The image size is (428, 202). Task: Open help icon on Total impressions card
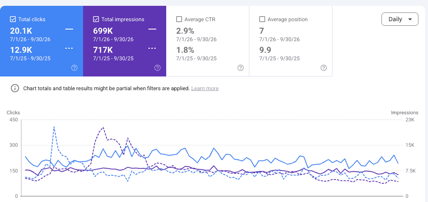coord(157,68)
